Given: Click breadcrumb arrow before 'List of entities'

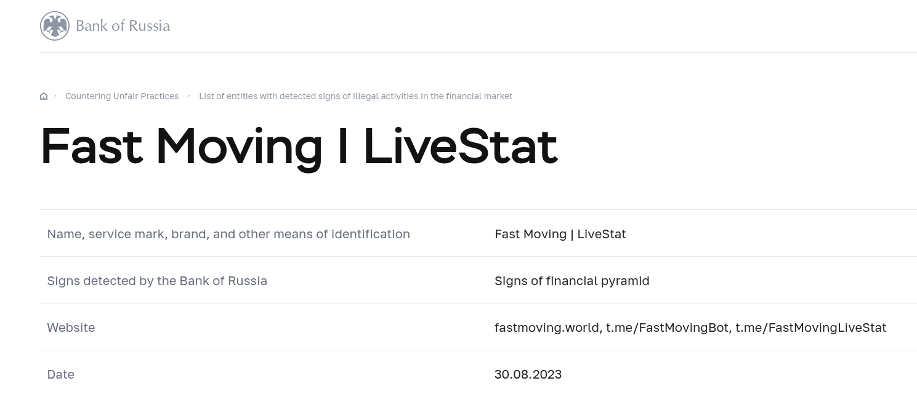Looking at the screenshot, I should point(189,96).
